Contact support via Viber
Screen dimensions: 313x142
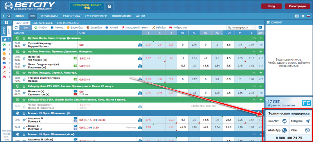pyautogui.click(x=300, y=130)
